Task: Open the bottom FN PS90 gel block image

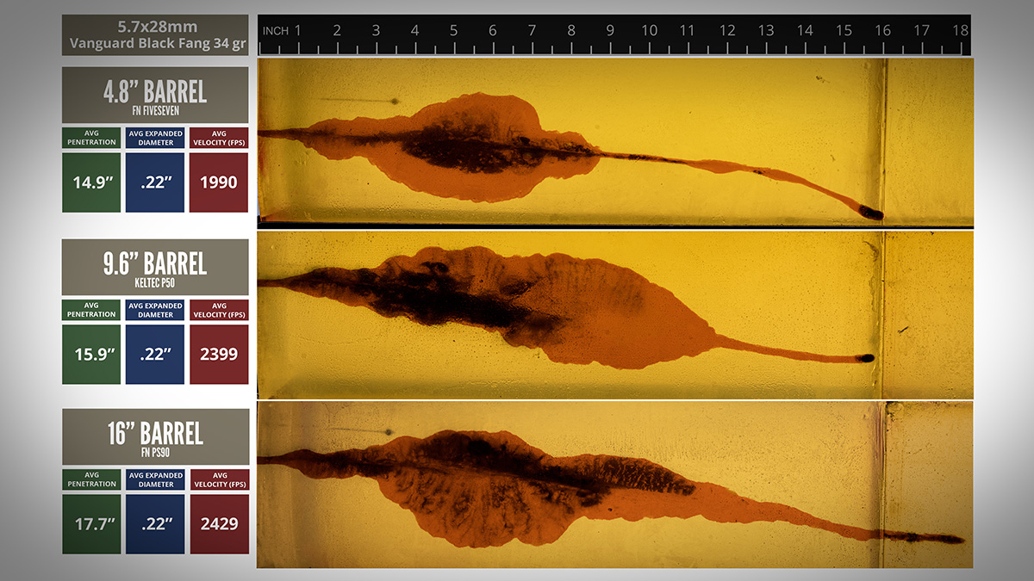Action: tap(615, 485)
